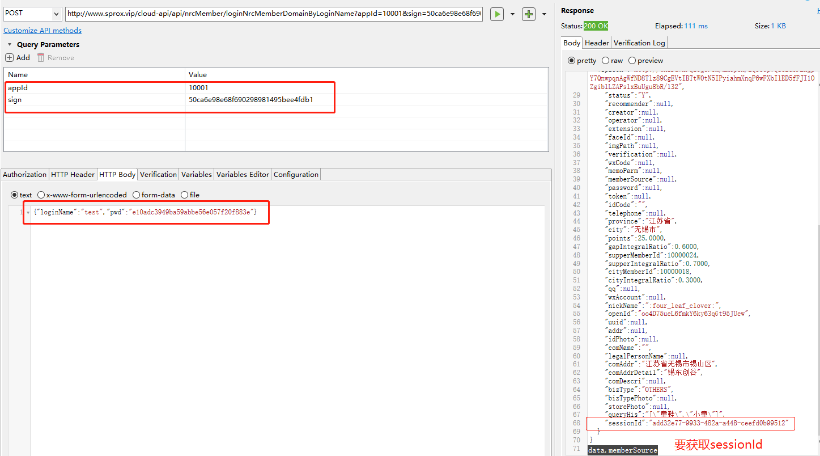Collapse the Query Parameters section
The image size is (820, 456).
(x=10, y=44)
